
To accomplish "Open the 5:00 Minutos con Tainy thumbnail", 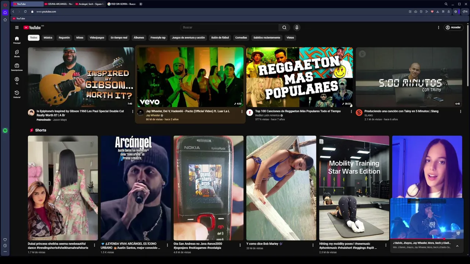I will point(409,77).
